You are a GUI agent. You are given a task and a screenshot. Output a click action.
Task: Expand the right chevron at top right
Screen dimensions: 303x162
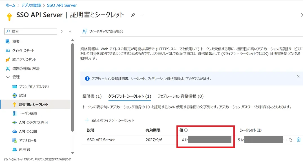(302, 15)
